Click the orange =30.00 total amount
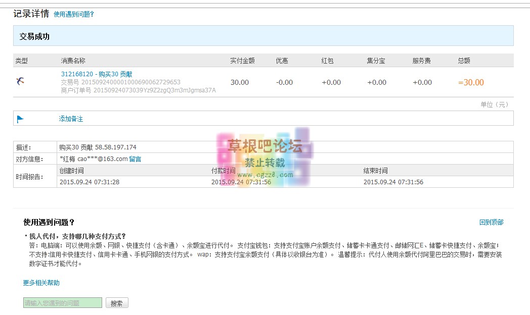Viewport: 530px width, 315px height. (471, 82)
